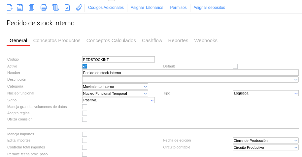This screenshot has height=157, width=302.
Task: Click the Codigos Adicionales link
Action: pos(106,8)
